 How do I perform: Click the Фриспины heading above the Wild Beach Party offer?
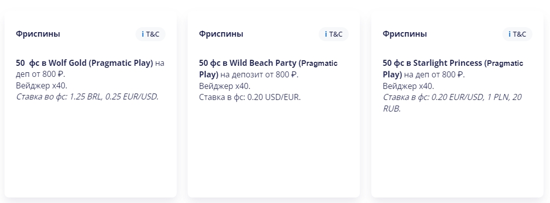tap(221, 34)
